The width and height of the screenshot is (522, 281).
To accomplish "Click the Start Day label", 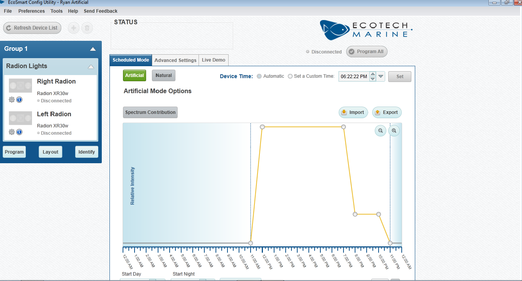I will pos(131,274).
